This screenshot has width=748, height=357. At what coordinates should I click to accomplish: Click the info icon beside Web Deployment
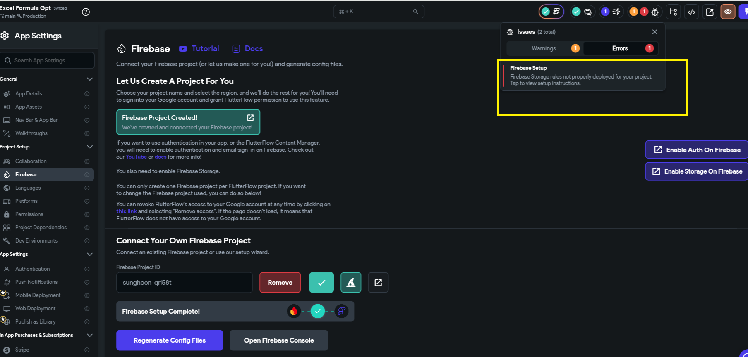(87, 309)
